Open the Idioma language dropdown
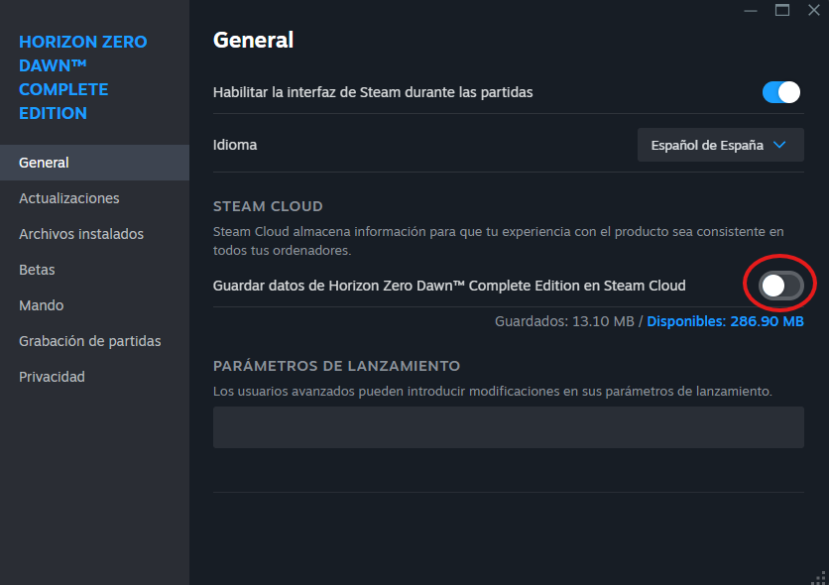This screenshot has width=829, height=585. coord(719,145)
